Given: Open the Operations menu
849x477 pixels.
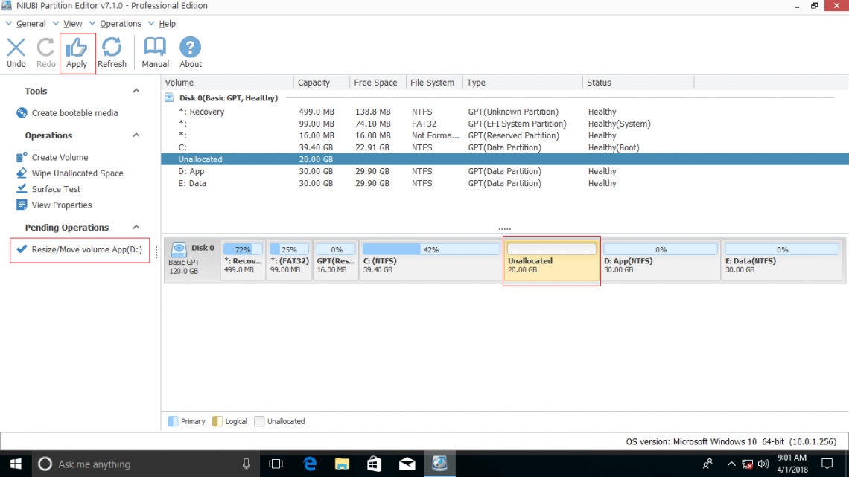Looking at the screenshot, I should (x=120, y=24).
